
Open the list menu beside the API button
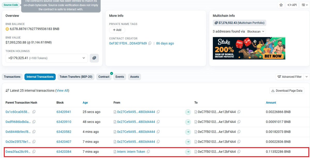pyautogui.click(x=305, y=5)
